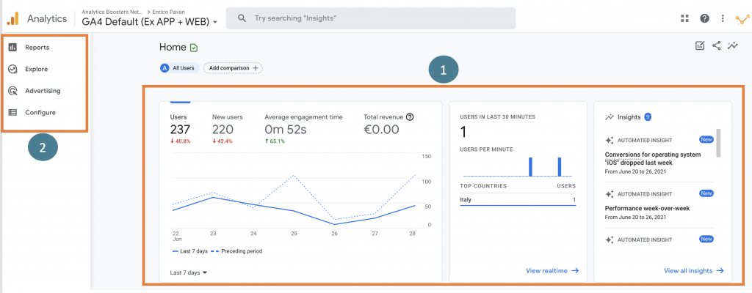The width and height of the screenshot is (752, 293).
Task: Click the Add comparison button
Action: coord(233,68)
